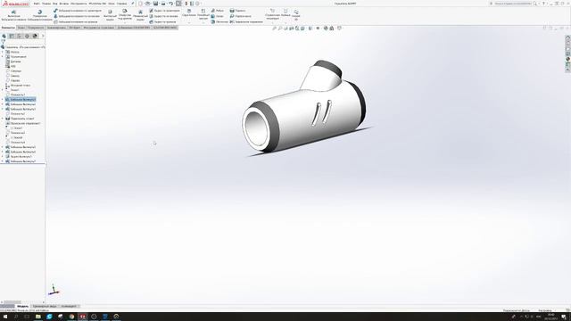The image size is (571, 321).
Task: Open the FeatureManager design tree tab
Action: (x=4, y=36)
